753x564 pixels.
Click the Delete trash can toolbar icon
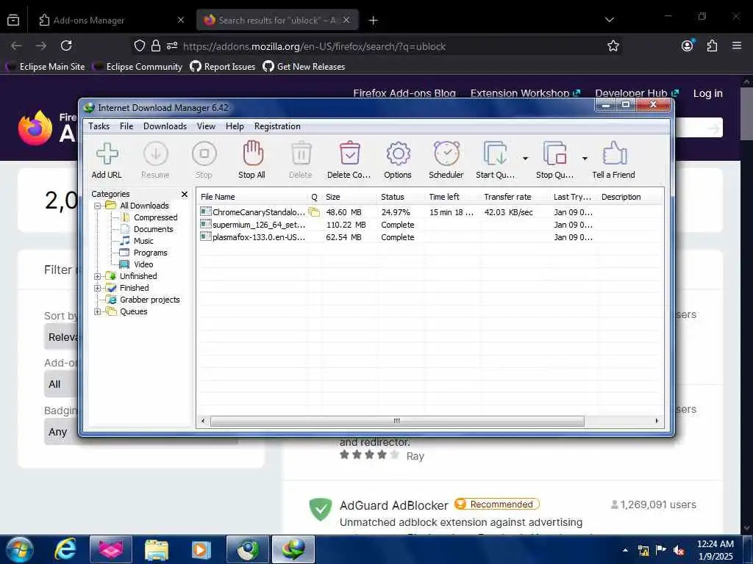pos(301,160)
